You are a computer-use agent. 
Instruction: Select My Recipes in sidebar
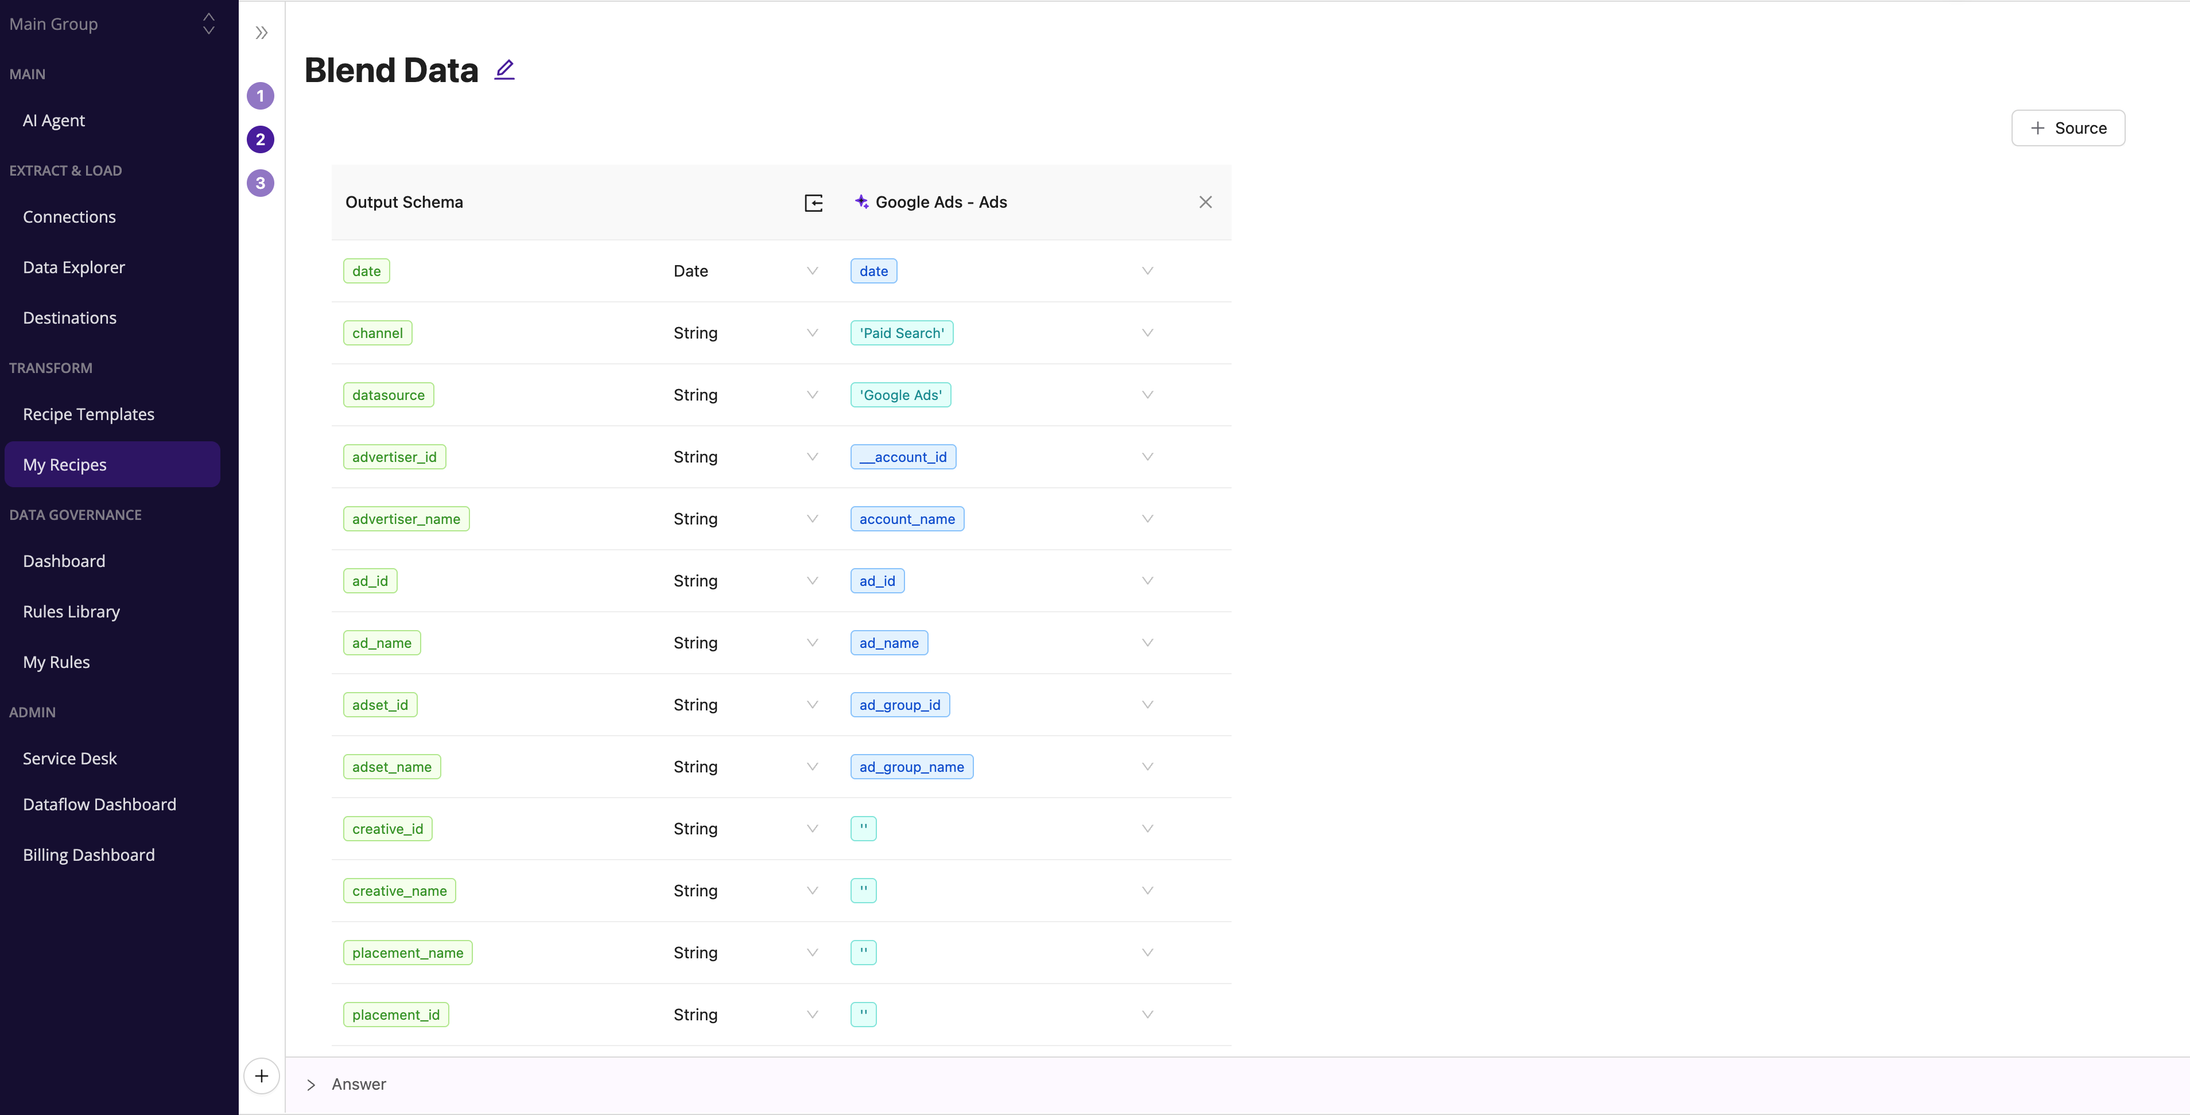tap(112, 464)
